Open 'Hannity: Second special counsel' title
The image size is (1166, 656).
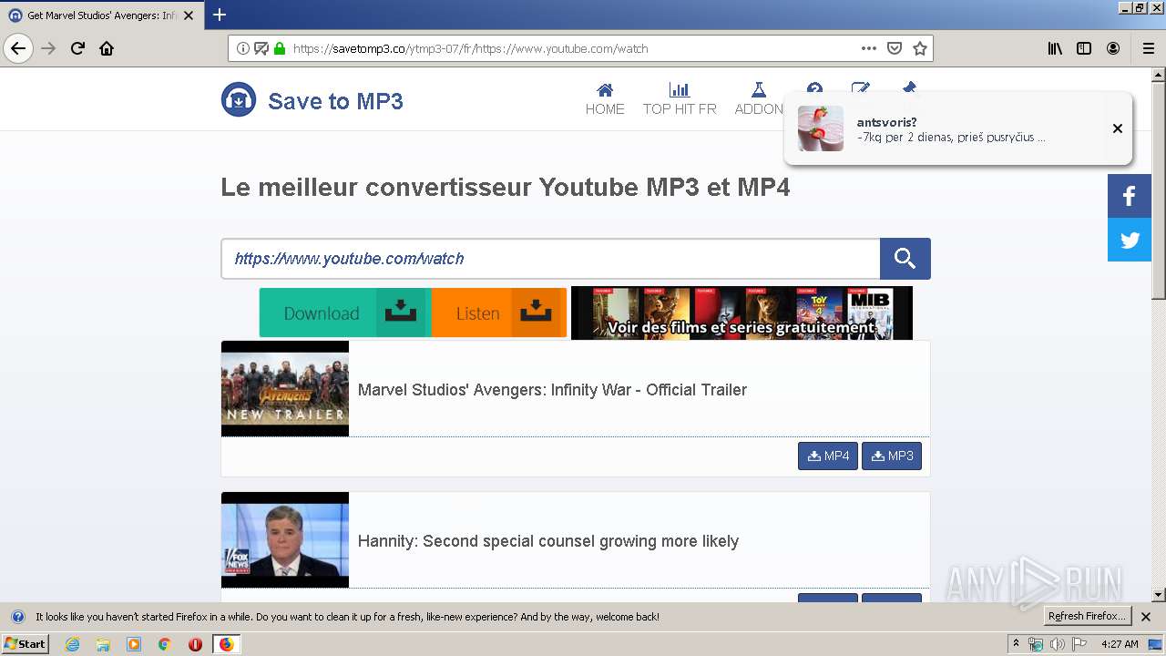[x=548, y=541]
